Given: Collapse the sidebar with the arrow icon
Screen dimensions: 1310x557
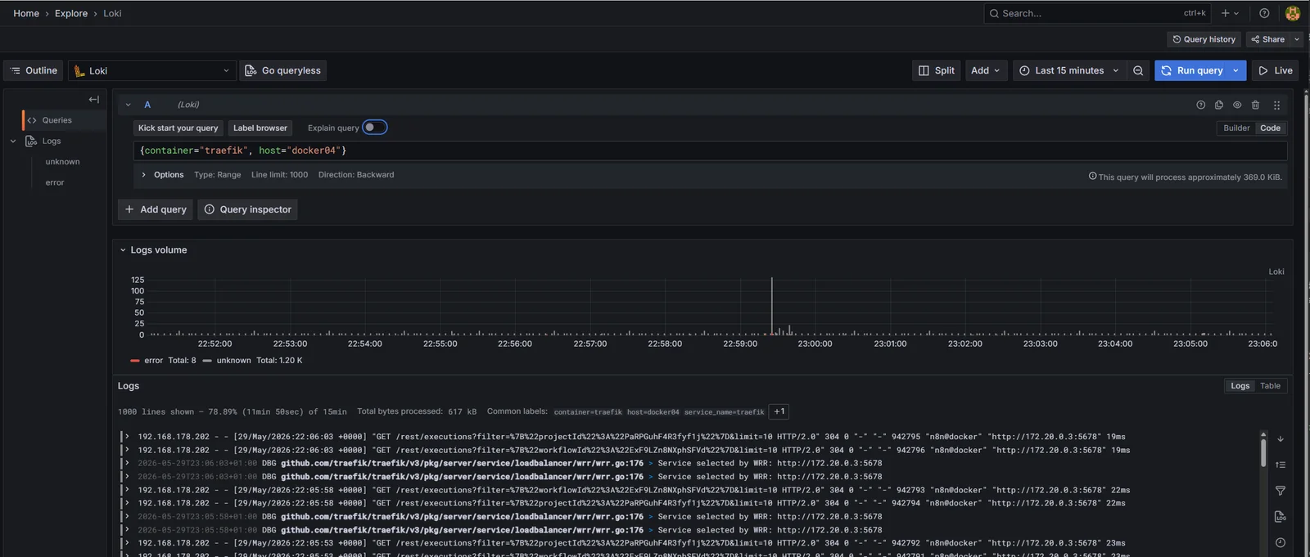Looking at the screenshot, I should click(x=94, y=99).
